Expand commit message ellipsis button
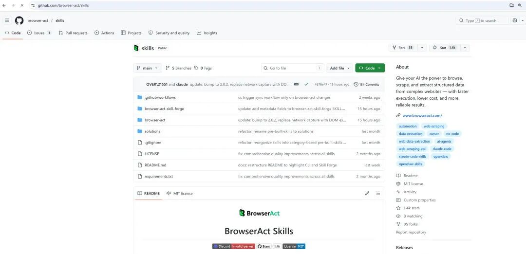 click(296, 85)
